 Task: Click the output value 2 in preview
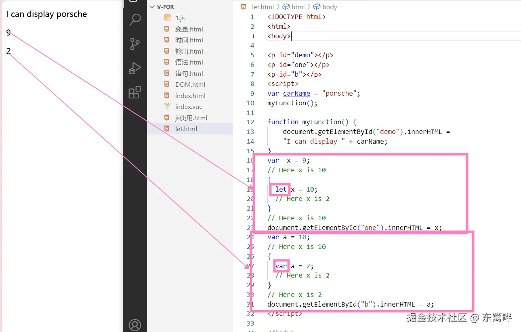8,51
